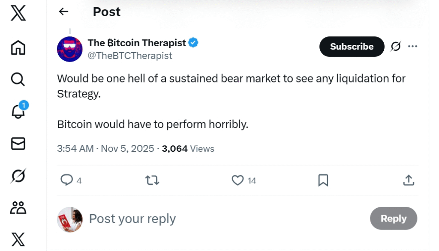
Task: Open The Bitcoin Therapist profile avatar
Action: click(x=69, y=49)
